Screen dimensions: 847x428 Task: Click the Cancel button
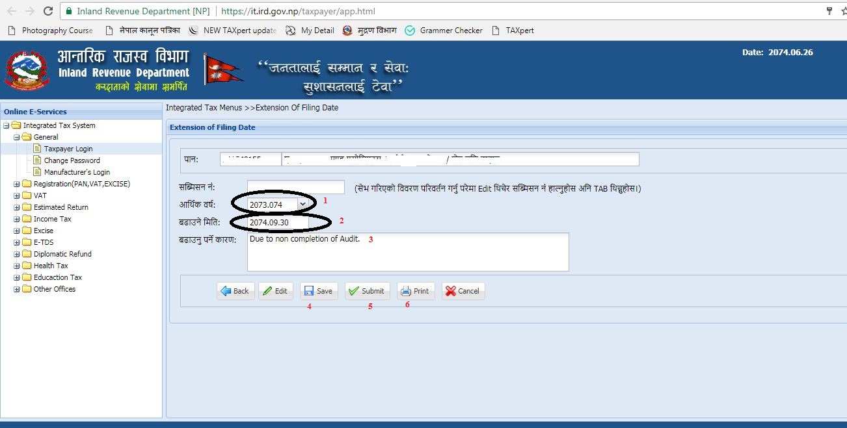click(463, 291)
